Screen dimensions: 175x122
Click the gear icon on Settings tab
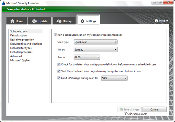point(82,21)
